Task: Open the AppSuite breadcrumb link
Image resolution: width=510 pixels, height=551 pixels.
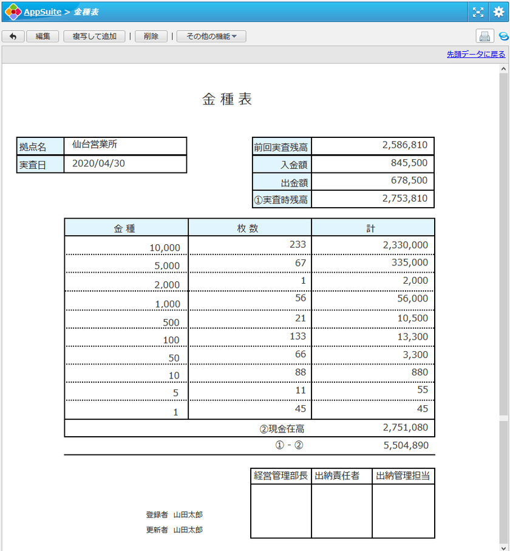Action: 42,12
